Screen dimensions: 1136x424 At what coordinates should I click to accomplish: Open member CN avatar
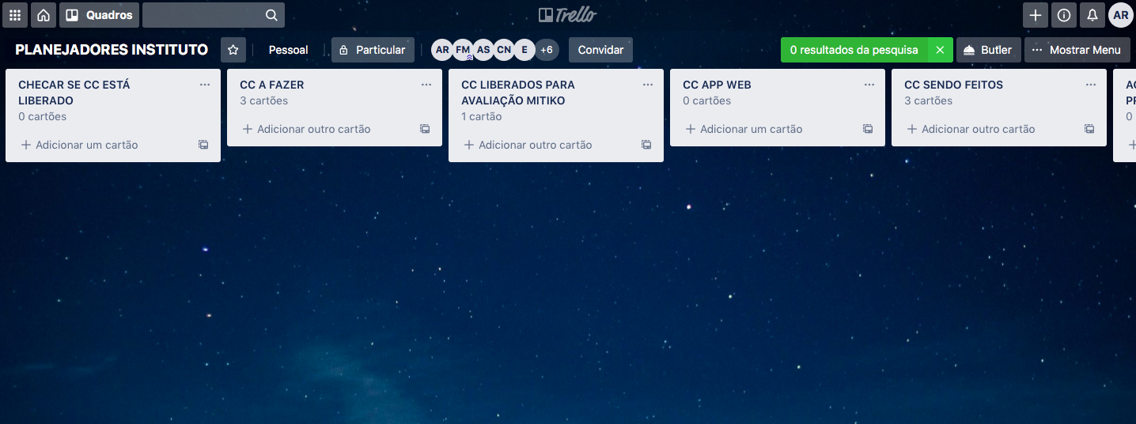click(504, 50)
